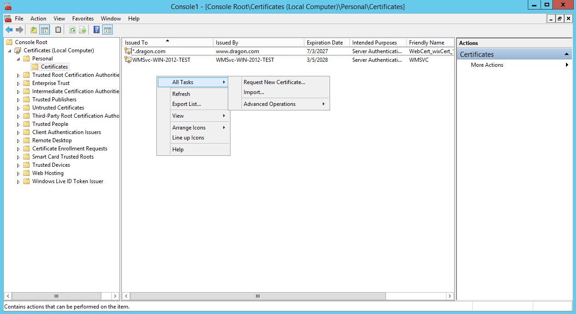Toggle Show/Hide Console Tree toolbar icon
Image resolution: width=576 pixels, height=314 pixels.
(x=45, y=30)
